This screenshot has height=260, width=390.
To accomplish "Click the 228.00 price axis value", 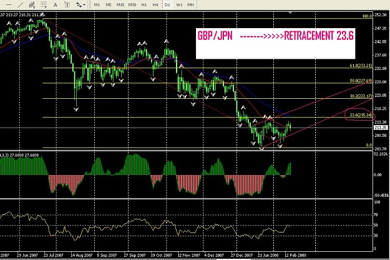I will point(381,82).
